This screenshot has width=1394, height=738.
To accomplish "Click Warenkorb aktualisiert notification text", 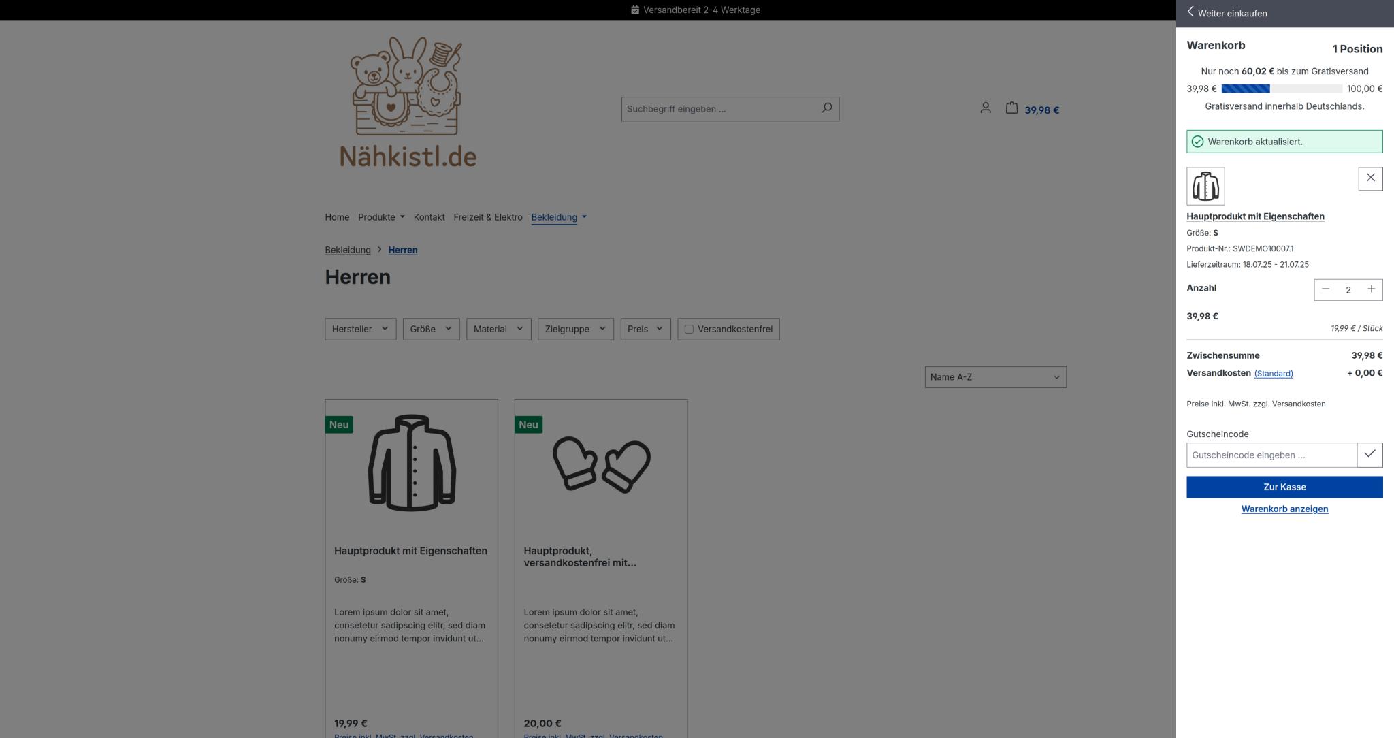I will (1255, 142).
